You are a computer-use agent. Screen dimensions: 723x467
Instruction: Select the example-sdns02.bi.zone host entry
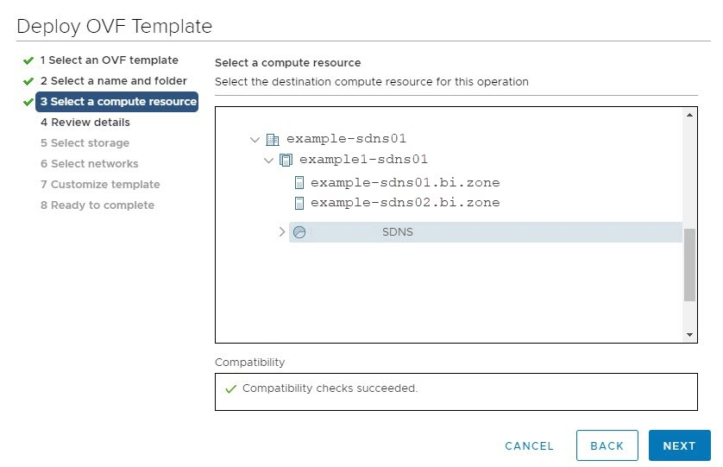click(405, 203)
